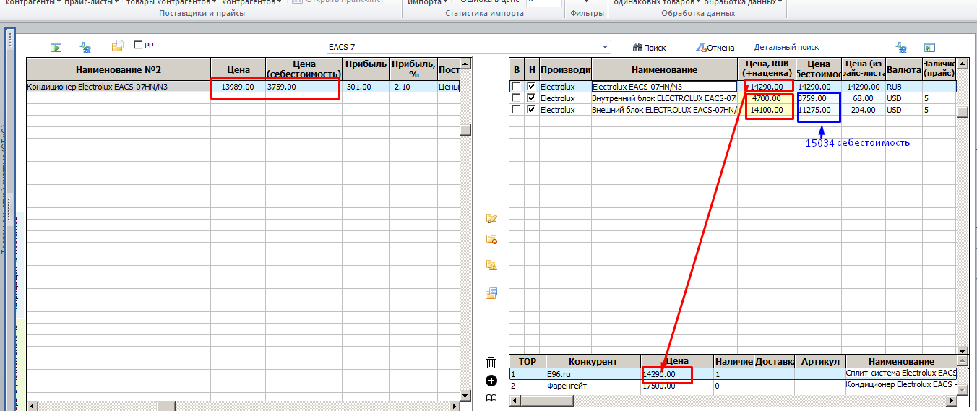The height and width of the screenshot is (411, 977).
Task: Click cell 204.00 in price-list column
Action: (x=863, y=110)
